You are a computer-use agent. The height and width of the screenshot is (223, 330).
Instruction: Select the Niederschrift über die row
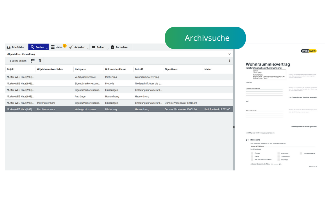click(119, 84)
